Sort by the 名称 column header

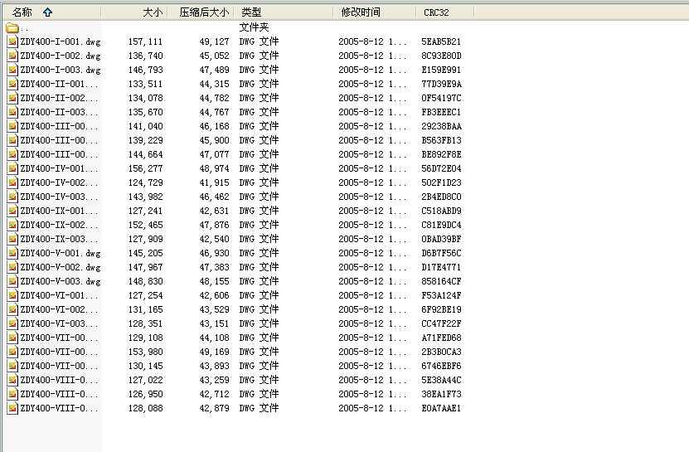pos(52,12)
